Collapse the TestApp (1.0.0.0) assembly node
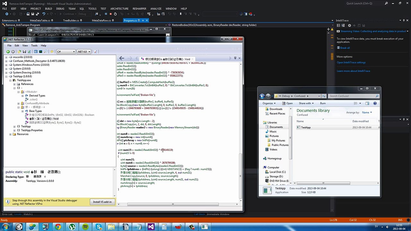The height and width of the screenshot is (231, 411). (6, 76)
